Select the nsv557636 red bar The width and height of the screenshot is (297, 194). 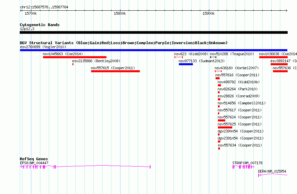pos(280,71)
